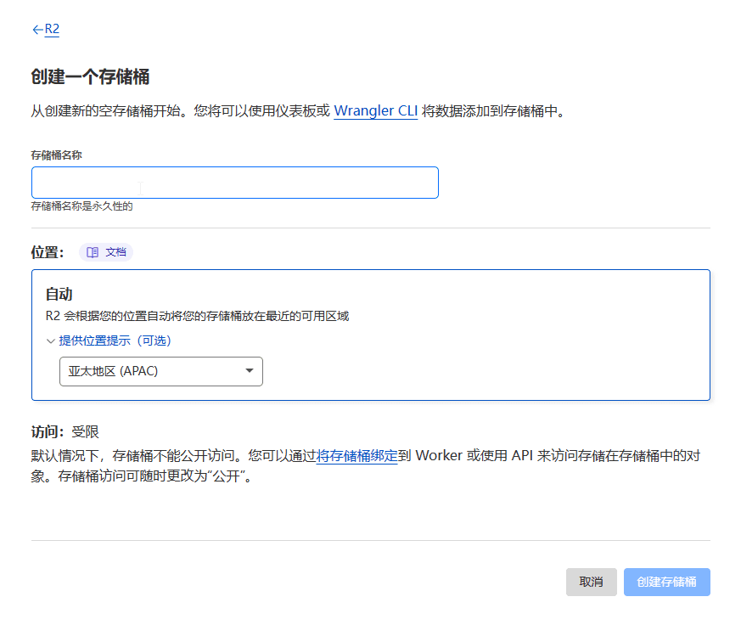Click the 存储桶名称是永久性的 helper text
The height and width of the screenshot is (625, 741).
click(82, 206)
